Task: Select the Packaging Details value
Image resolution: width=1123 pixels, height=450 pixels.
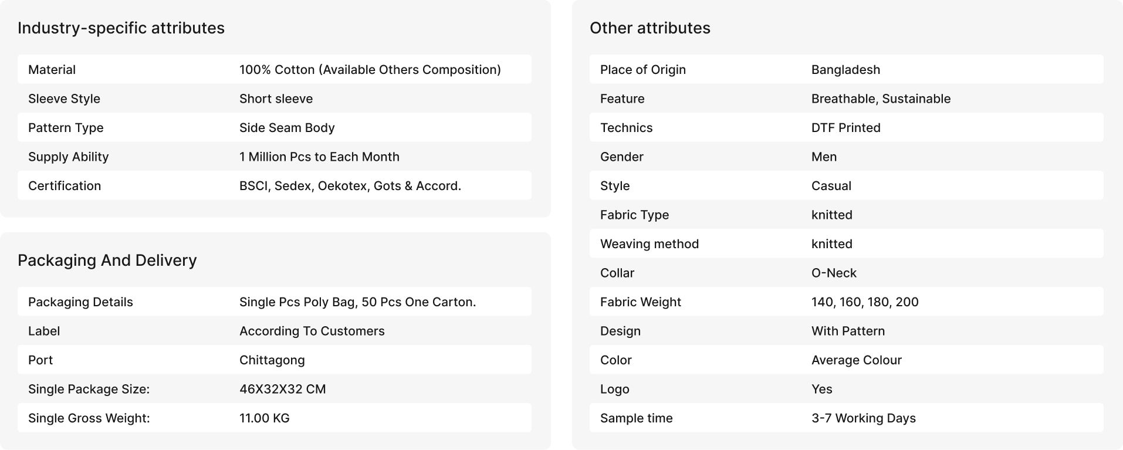Action: 357,302
